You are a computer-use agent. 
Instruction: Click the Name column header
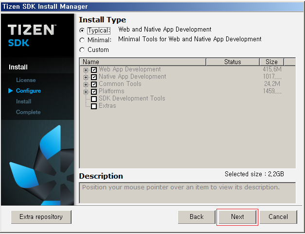pos(143,62)
